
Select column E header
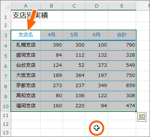click(x=122, y=6)
